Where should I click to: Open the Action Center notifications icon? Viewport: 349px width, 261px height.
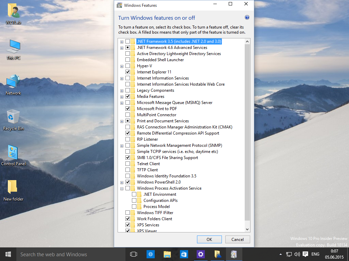coord(305,254)
